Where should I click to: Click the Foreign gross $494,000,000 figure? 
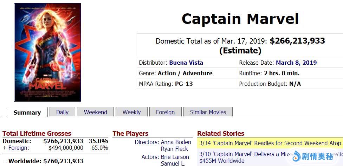66,148
